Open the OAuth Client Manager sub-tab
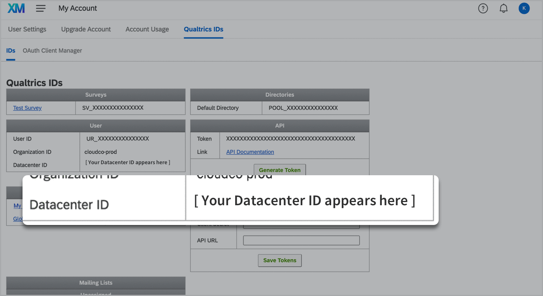The height and width of the screenshot is (296, 543). pyautogui.click(x=53, y=51)
